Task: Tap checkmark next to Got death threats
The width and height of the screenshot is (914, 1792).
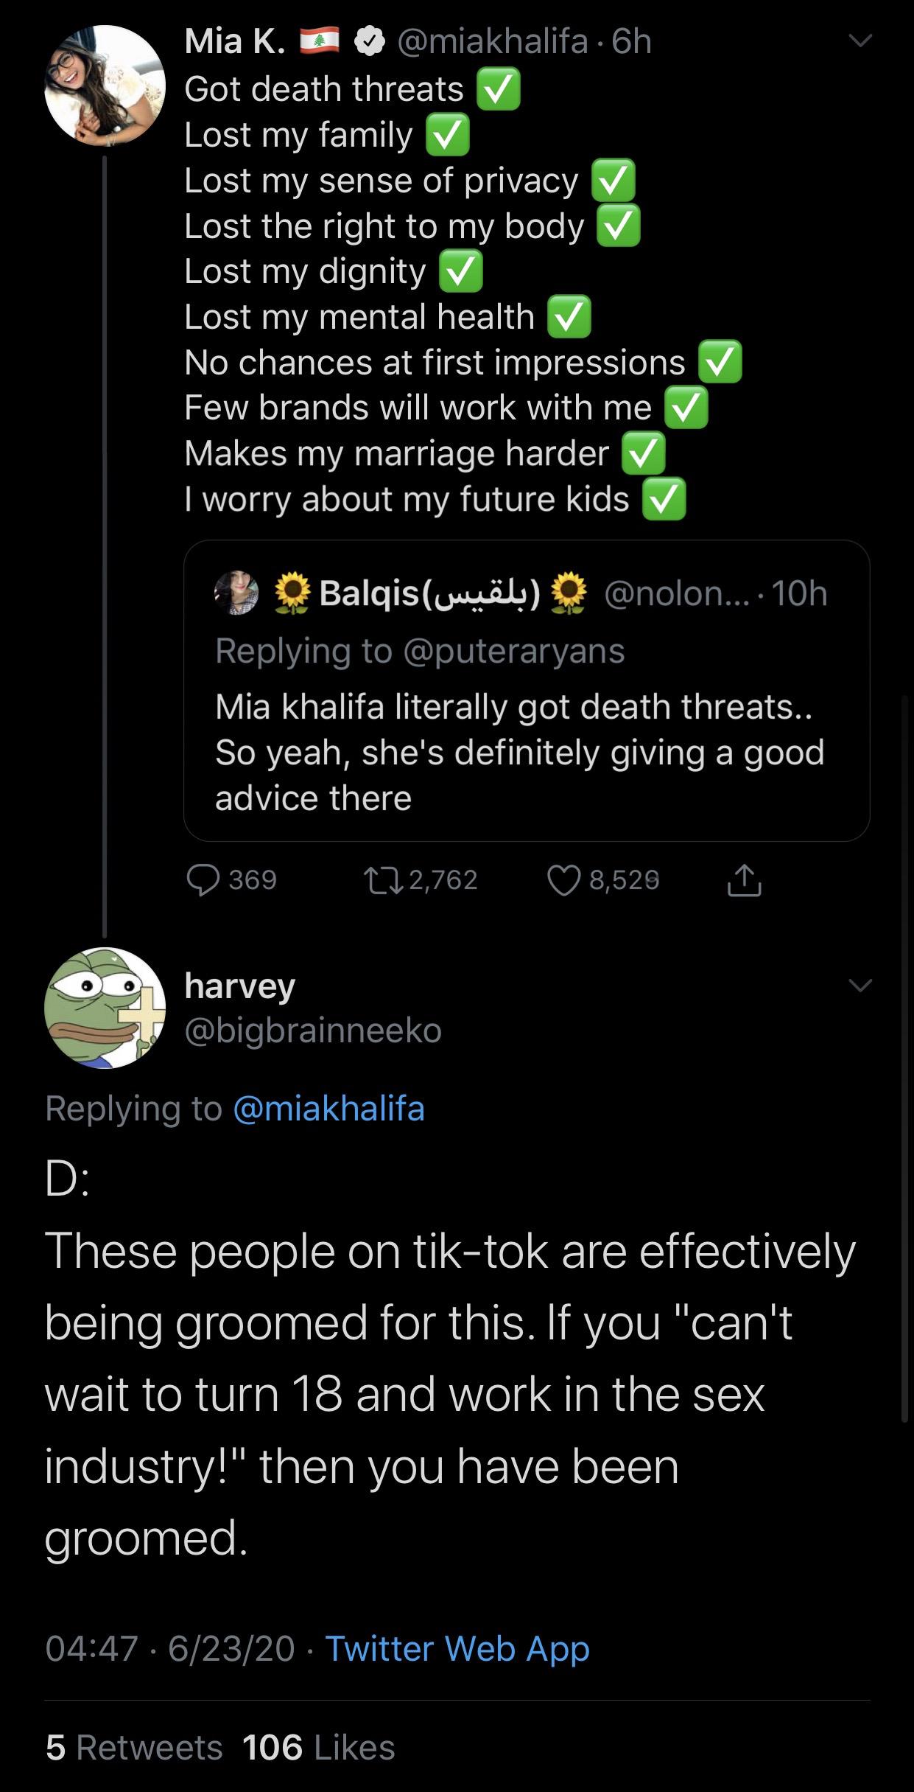Action: pos(499,89)
